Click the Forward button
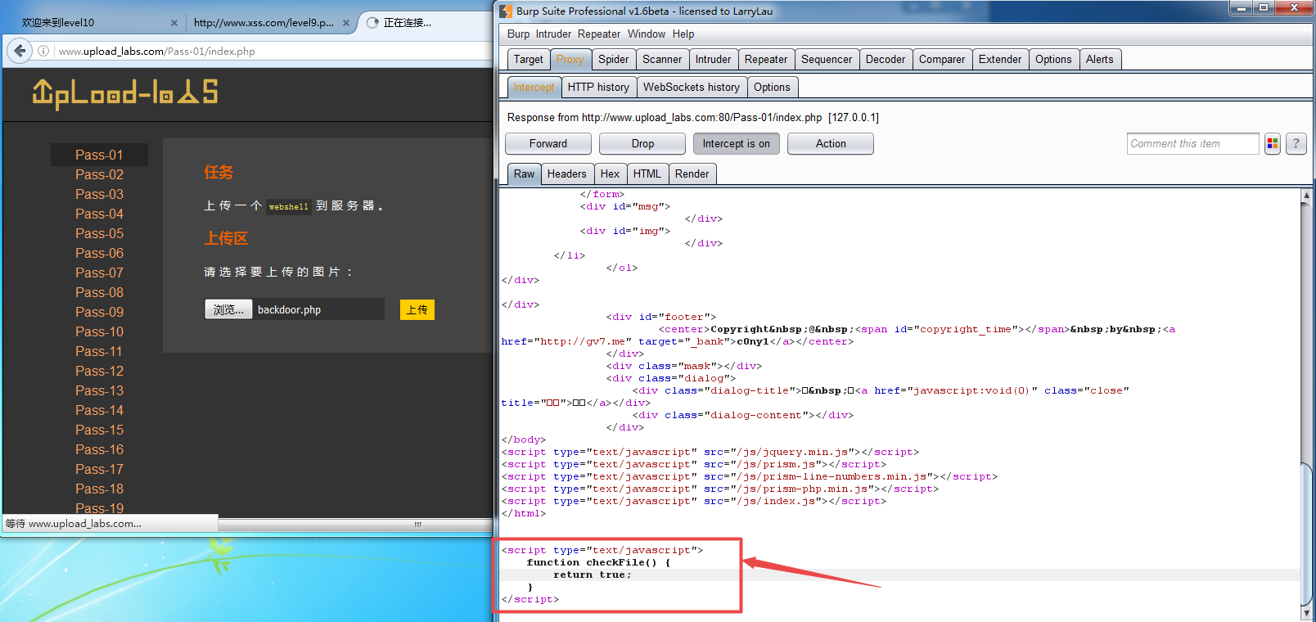The width and height of the screenshot is (1316, 622). [548, 144]
